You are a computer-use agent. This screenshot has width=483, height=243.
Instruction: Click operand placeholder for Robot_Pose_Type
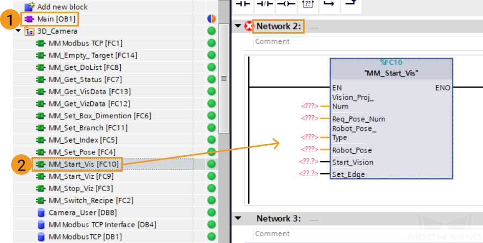tap(310, 137)
